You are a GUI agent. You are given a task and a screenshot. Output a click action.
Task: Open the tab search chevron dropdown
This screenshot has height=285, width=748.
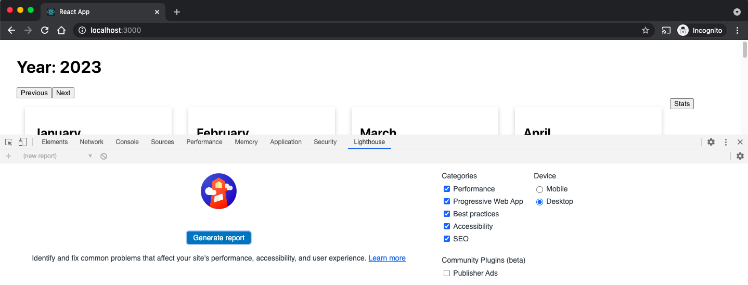(x=737, y=11)
